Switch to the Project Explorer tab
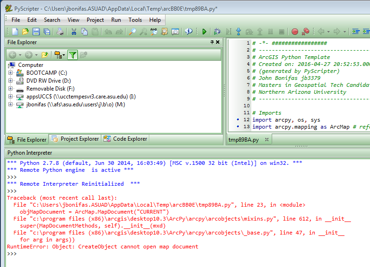The image size is (370, 267). [75, 139]
